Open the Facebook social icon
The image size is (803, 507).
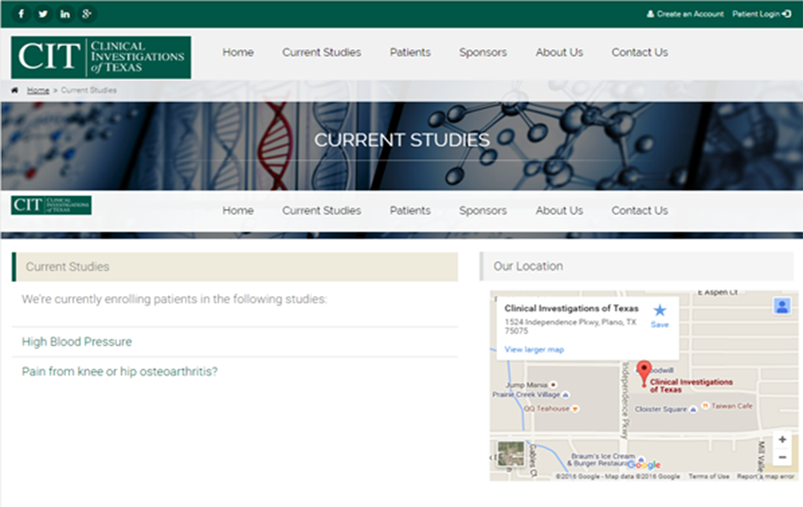coord(21,14)
